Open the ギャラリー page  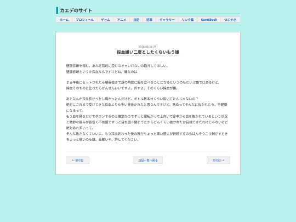(167, 20)
